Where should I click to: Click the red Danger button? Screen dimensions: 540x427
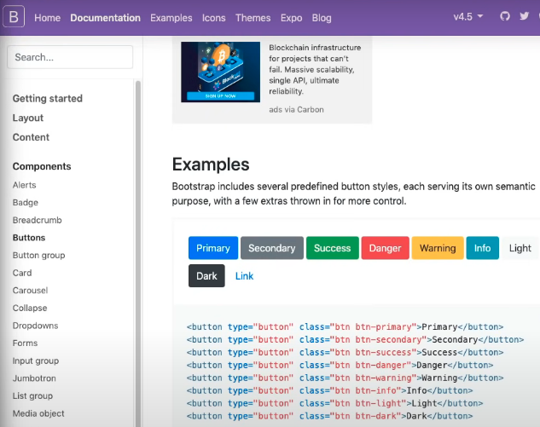point(385,248)
